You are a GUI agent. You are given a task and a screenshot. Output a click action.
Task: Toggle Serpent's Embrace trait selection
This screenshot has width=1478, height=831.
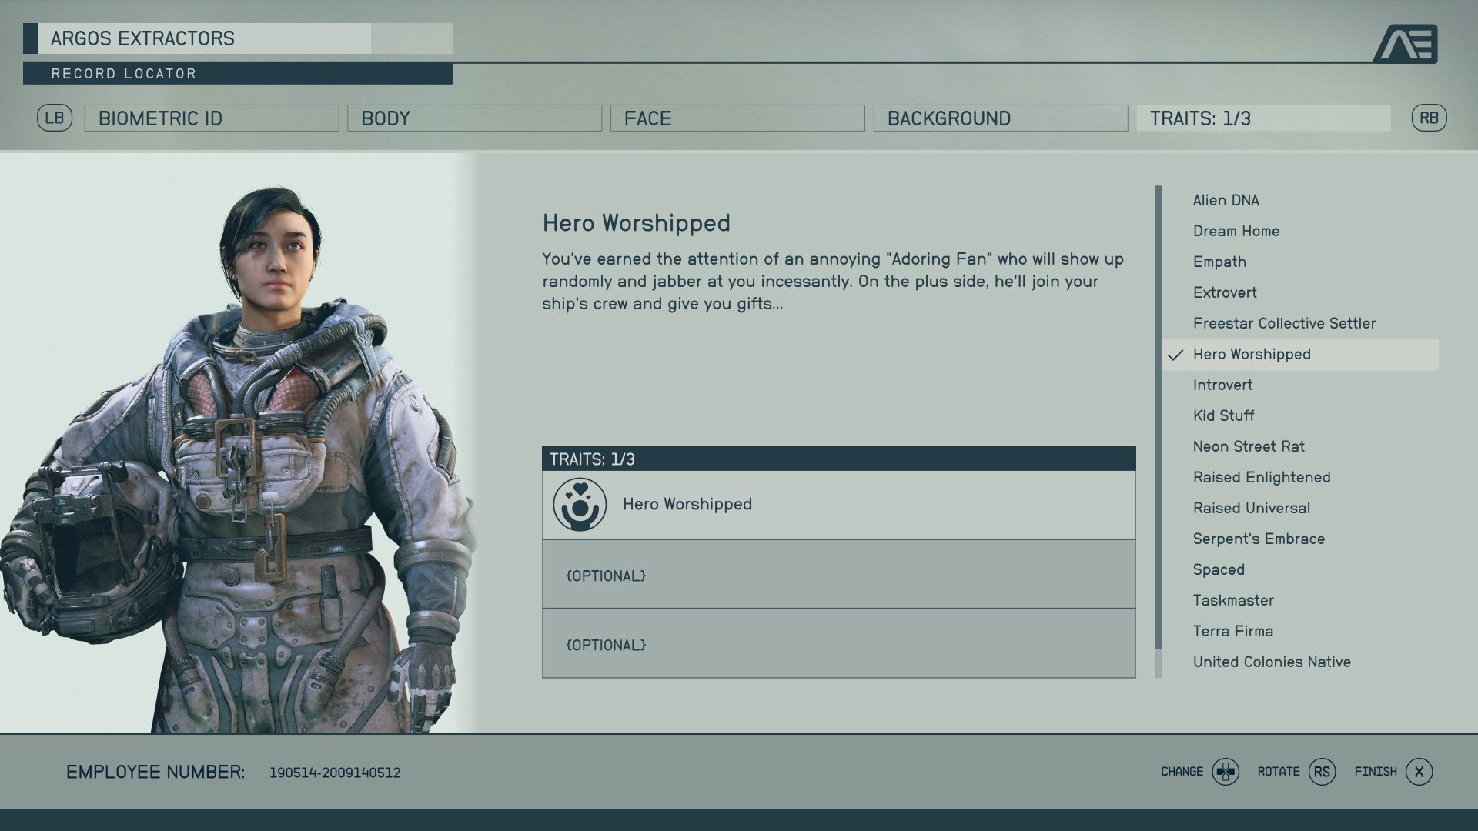1259,539
